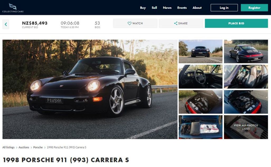This screenshot has height=167, width=271.
Task: Open the Events page
Action: (x=182, y=8)
